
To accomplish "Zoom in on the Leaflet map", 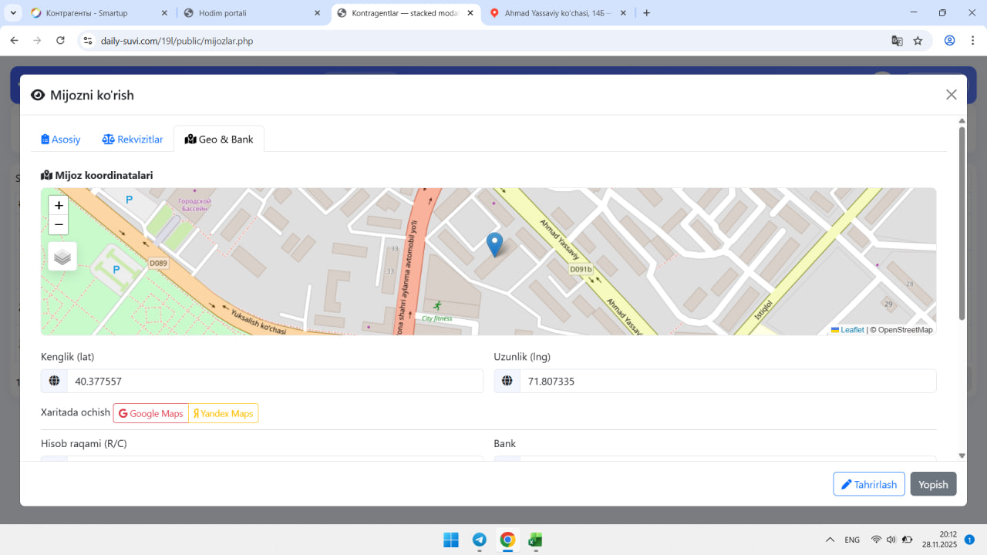I will 59,206.
